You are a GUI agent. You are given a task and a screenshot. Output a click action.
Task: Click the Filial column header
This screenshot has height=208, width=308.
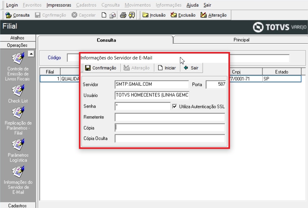(50, 72)
